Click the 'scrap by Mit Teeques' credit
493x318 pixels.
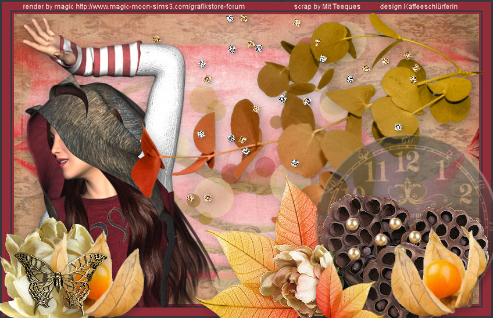click(x=327, y=6)
